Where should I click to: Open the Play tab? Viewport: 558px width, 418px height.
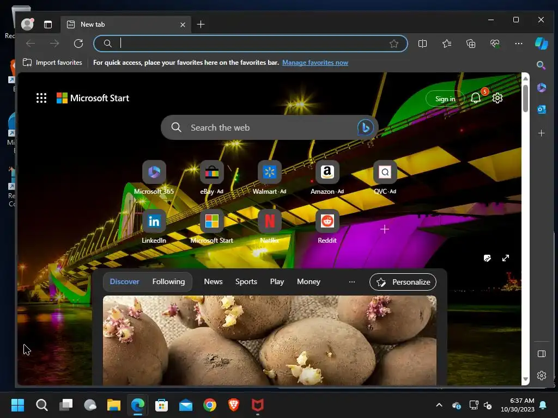coord(277,281)
